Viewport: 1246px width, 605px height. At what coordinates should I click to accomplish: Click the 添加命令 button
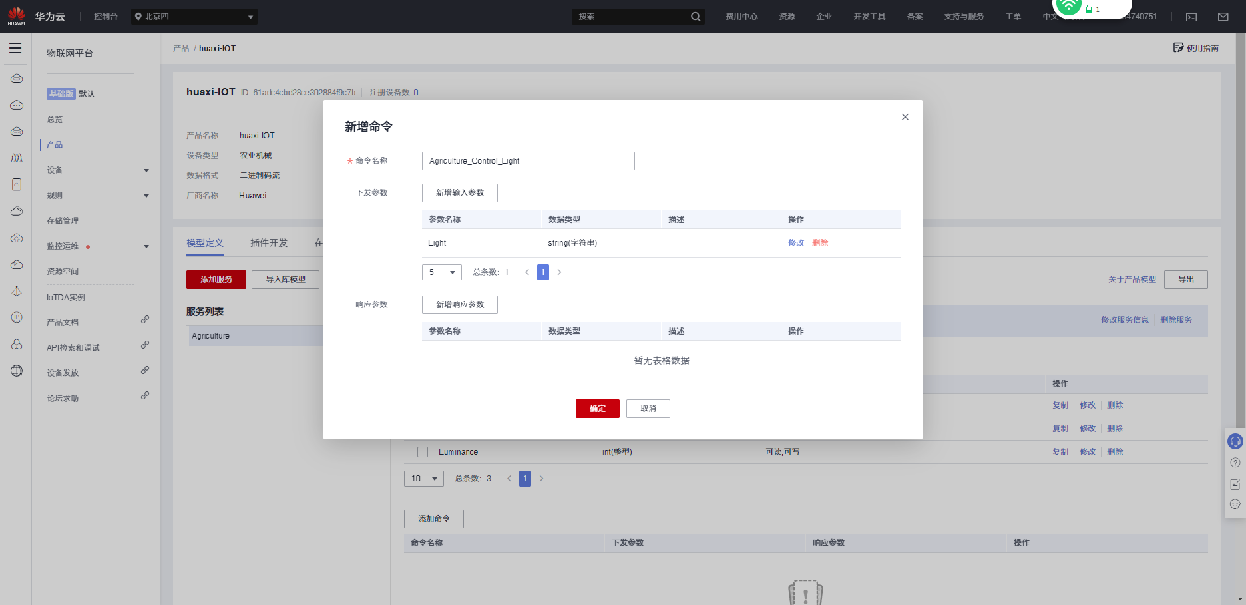click(434, 519)
